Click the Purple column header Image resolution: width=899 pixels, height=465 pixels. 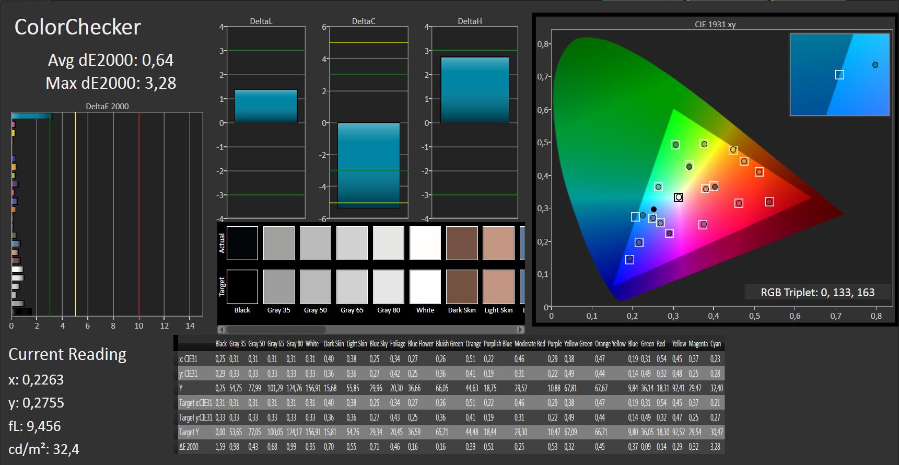555,344
